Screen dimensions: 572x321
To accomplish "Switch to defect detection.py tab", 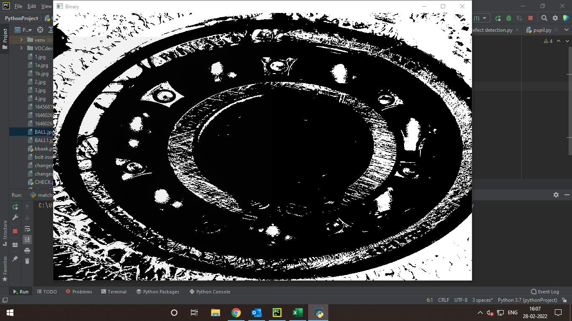I will [x=492, y=30].
